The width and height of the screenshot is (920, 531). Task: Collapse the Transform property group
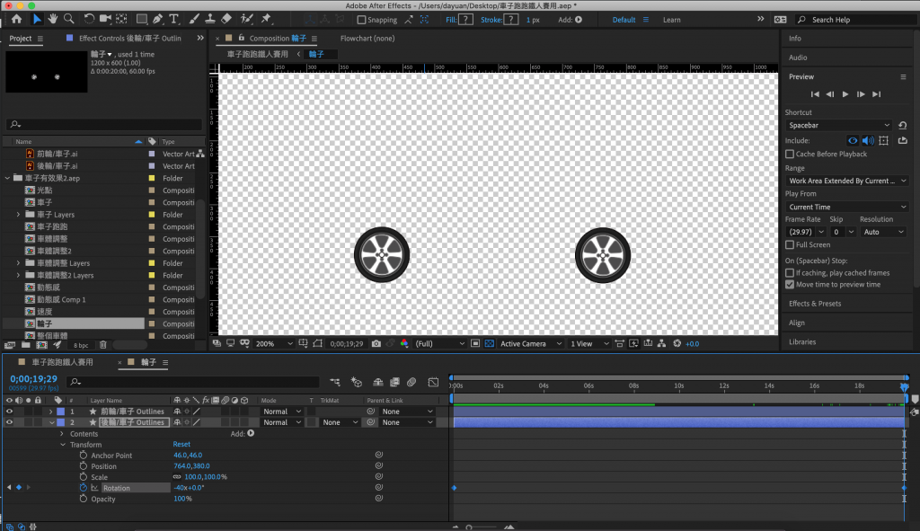coord(63,445)
